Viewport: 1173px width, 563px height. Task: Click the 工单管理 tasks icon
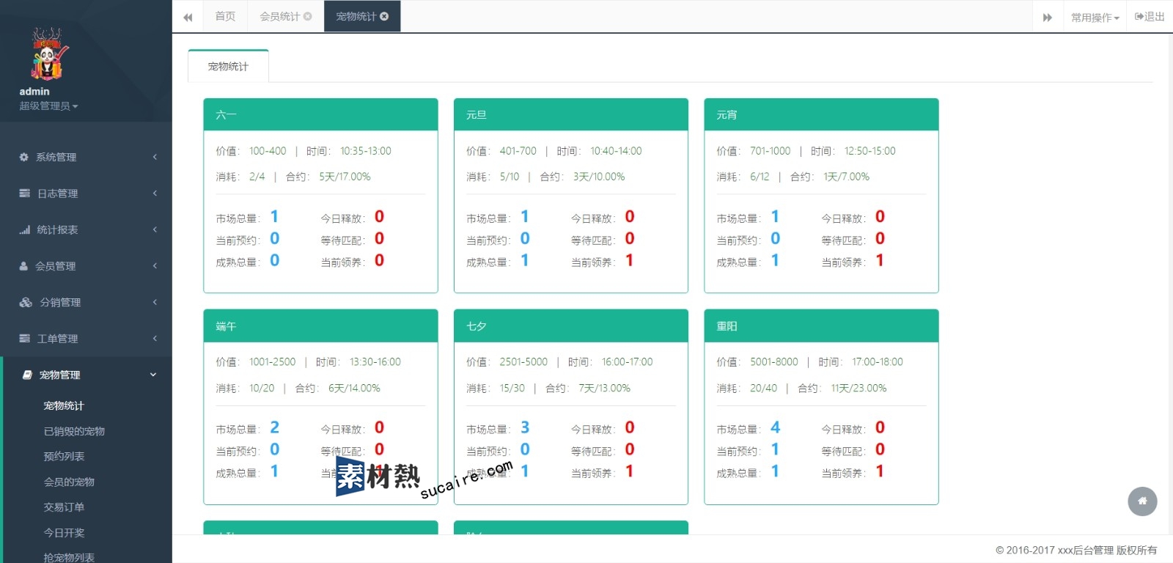pyautogui.click(x=24, y=339)
